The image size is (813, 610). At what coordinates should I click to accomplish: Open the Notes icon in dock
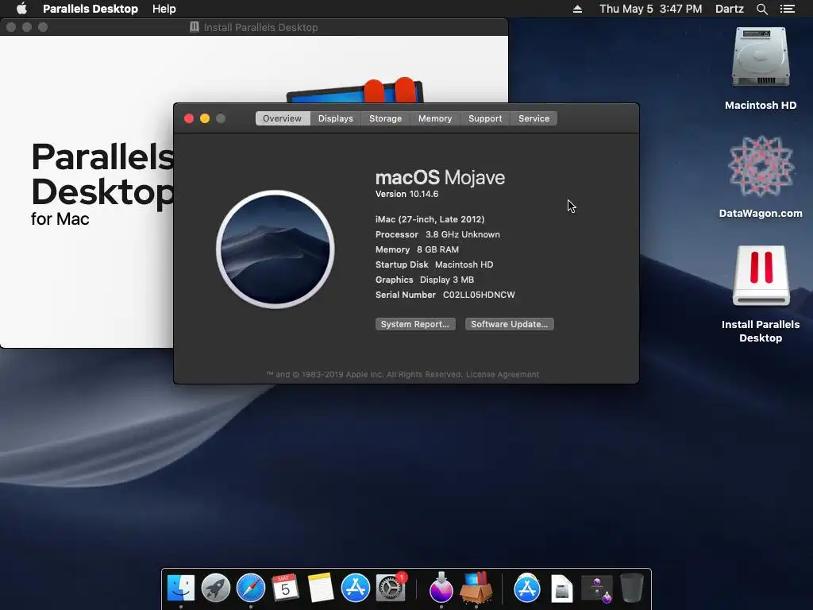click(x=321, y=589)
